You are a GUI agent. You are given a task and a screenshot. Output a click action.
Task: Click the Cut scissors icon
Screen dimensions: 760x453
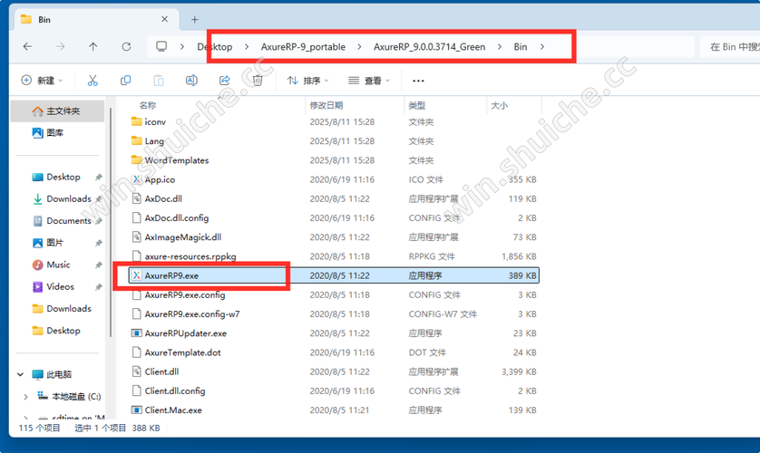[x=93, y=81]
